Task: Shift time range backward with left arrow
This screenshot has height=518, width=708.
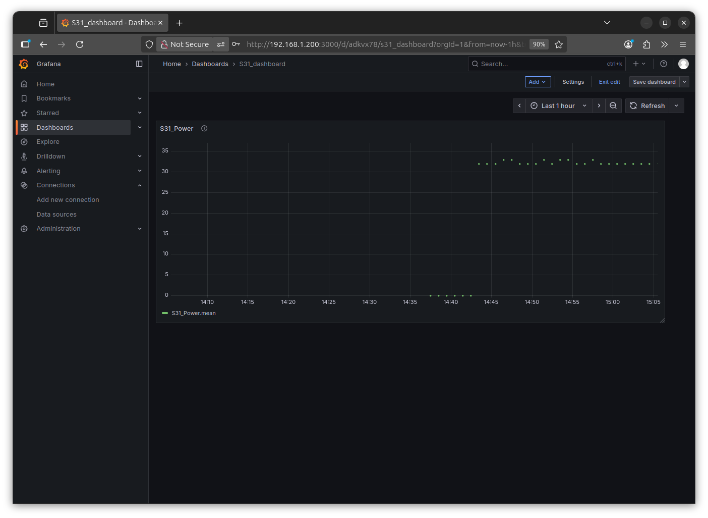Action: pyautogui.click(x=519, y=106)
